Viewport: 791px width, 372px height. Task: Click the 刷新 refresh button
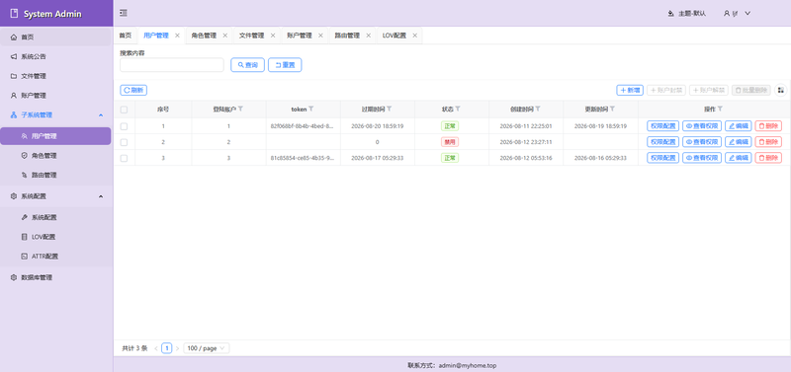pos(133,91)
